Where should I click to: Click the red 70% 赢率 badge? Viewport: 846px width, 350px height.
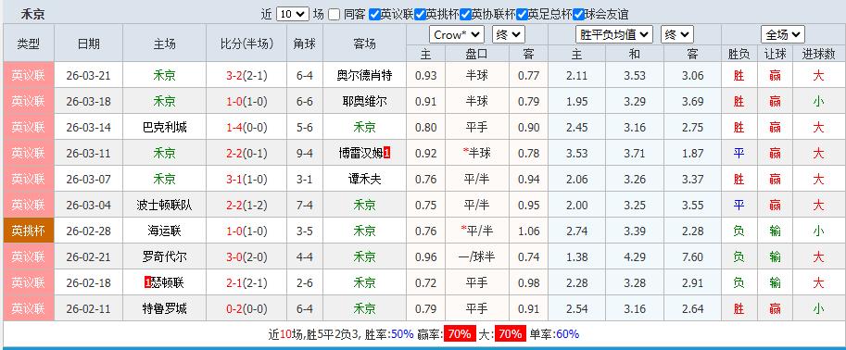pos(460,334)
